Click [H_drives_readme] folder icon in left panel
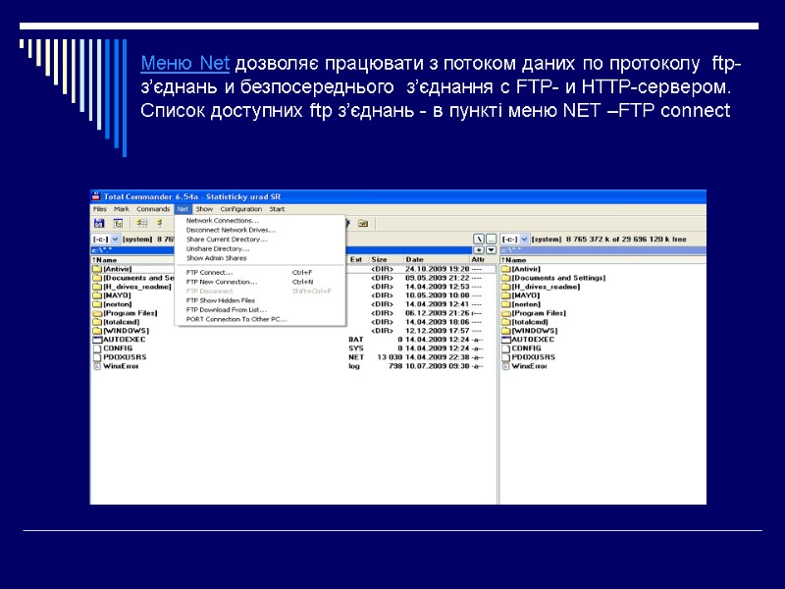Screen dimensions: 785x589 click(97, 287)
